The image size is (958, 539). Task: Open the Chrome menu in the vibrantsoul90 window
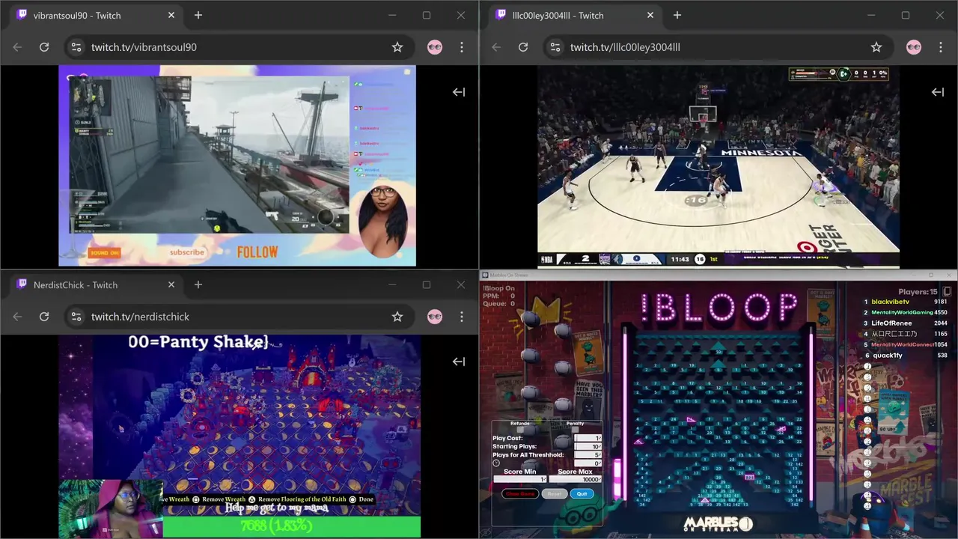[462, 47]
